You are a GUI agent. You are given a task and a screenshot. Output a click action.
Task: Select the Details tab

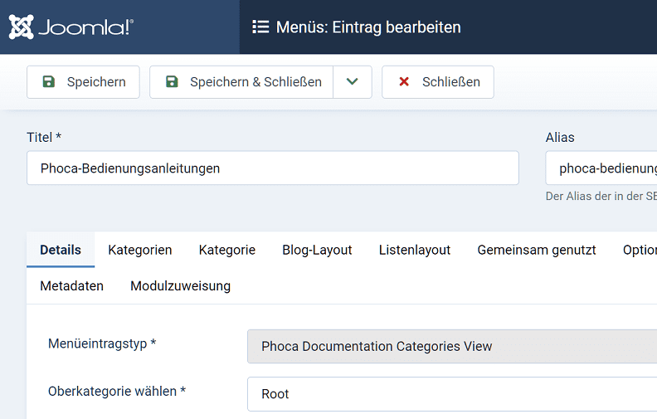(61, 250)
